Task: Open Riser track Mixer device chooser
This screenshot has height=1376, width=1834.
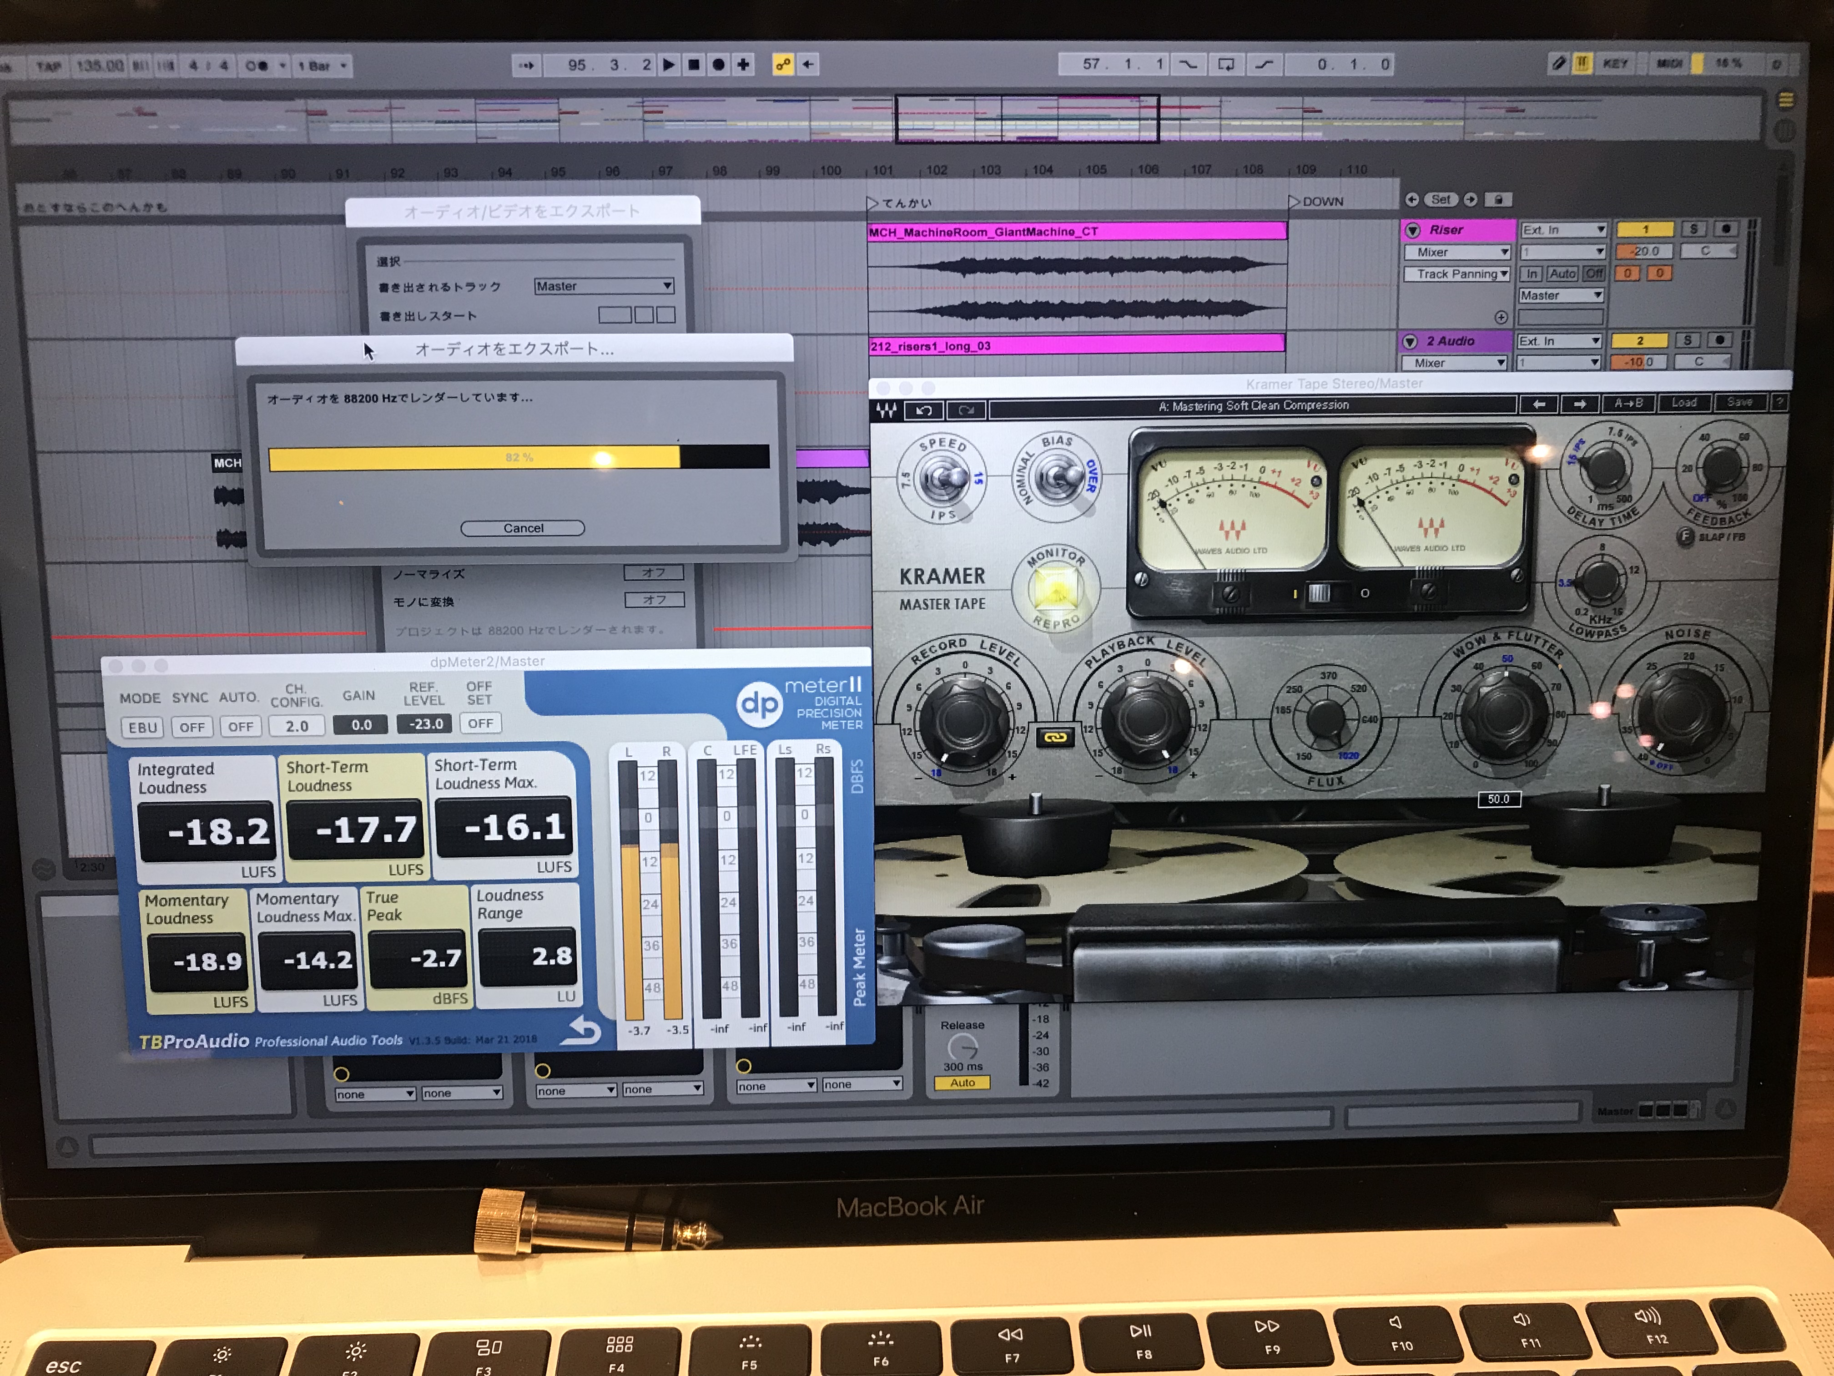Action: point(1457,252)
